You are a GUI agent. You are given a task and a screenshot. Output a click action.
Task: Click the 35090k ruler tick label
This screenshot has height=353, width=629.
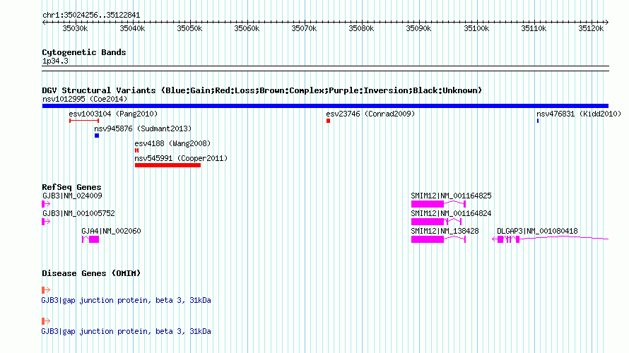(x=419, y=28)
